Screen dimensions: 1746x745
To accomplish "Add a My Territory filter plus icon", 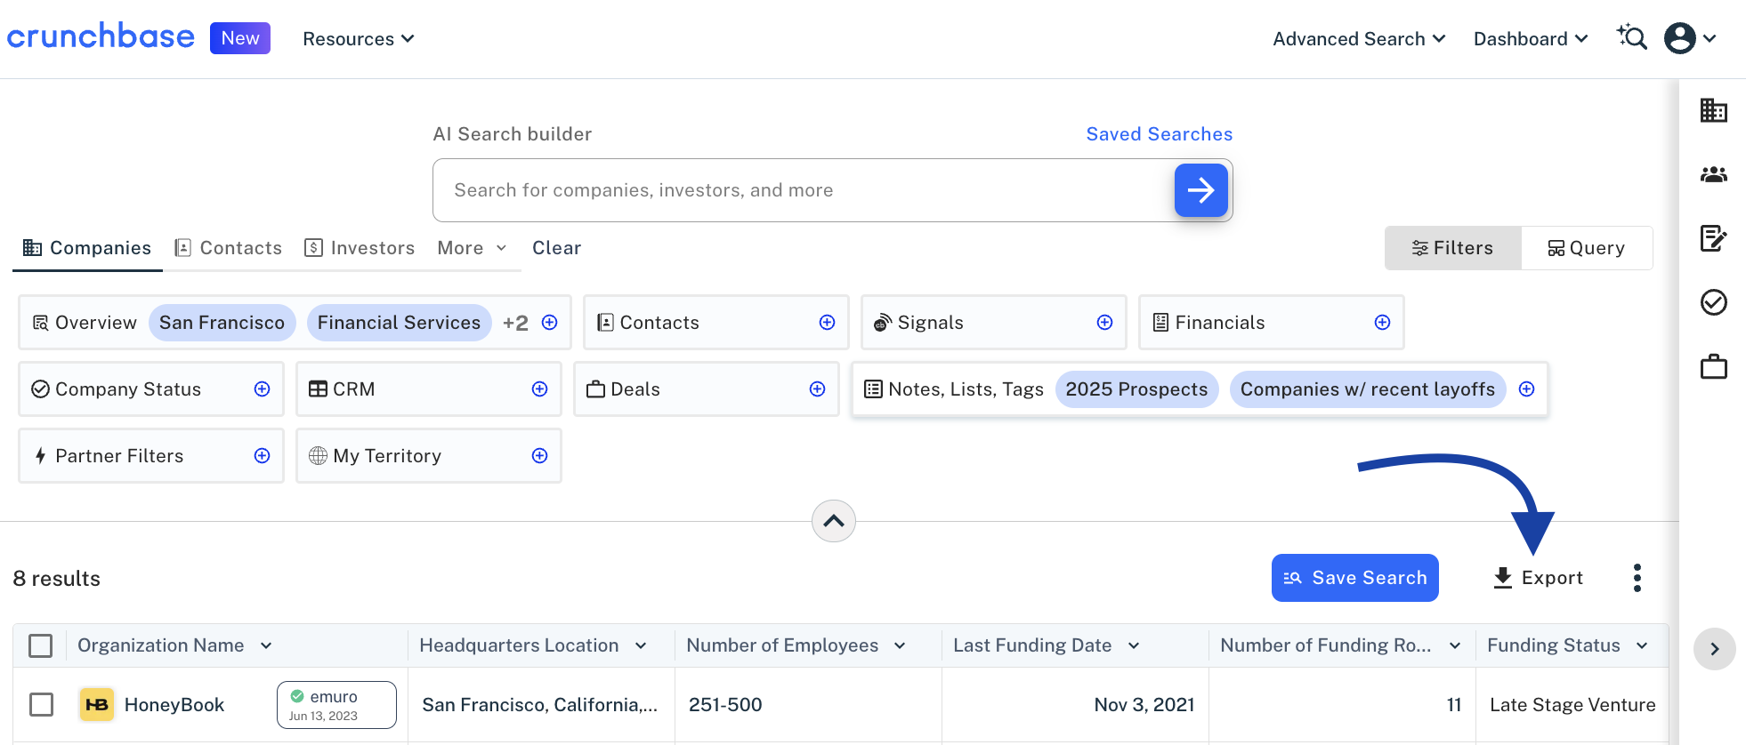I will coord(539,456).
